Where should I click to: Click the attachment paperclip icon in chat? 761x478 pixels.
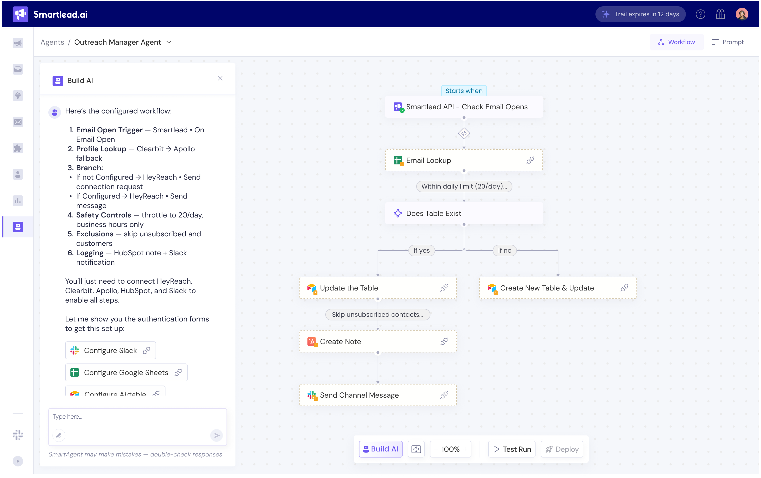[x=59, y=436]
